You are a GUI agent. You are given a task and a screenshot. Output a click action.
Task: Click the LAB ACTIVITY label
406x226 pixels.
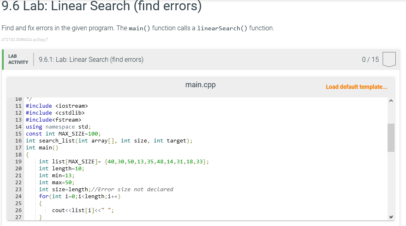(x=18, y=59)
